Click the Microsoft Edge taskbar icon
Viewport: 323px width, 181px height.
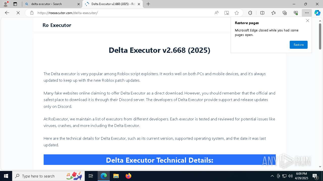104,176
